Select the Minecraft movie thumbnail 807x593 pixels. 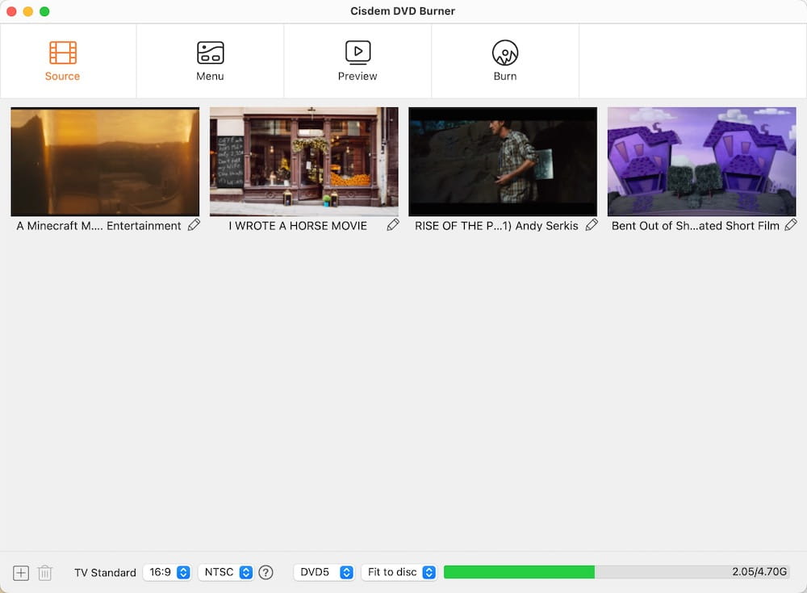(x=105, y=161)
